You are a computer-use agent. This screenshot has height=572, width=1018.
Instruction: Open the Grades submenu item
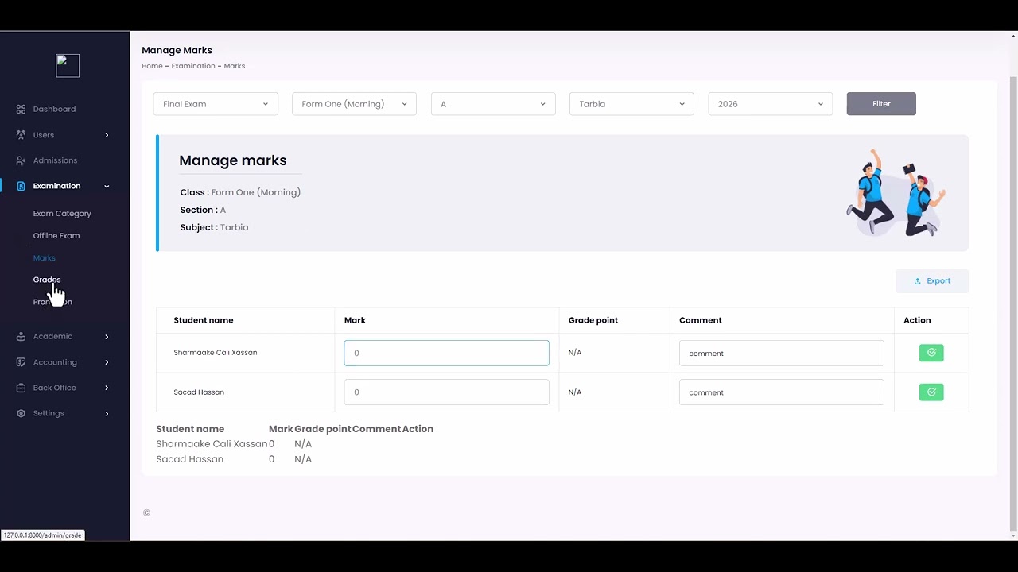(x=47, y=280)
